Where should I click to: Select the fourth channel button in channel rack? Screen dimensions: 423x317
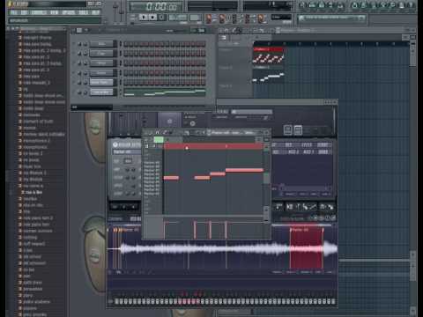[x=101, y=73]
